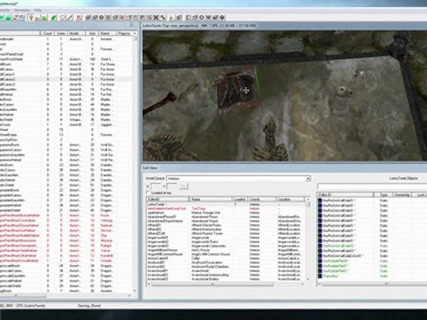Click the Ownership column header in the objects list
Viewport: 427px width, 320px height.
[402, 195]
